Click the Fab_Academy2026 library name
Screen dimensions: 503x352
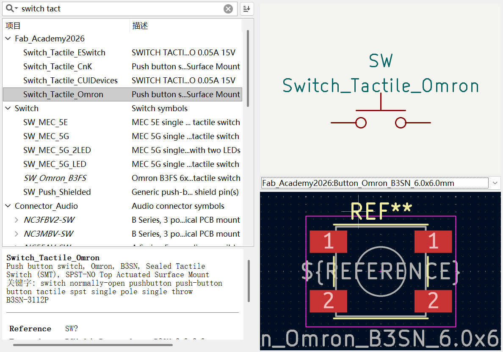click(50, 38)
